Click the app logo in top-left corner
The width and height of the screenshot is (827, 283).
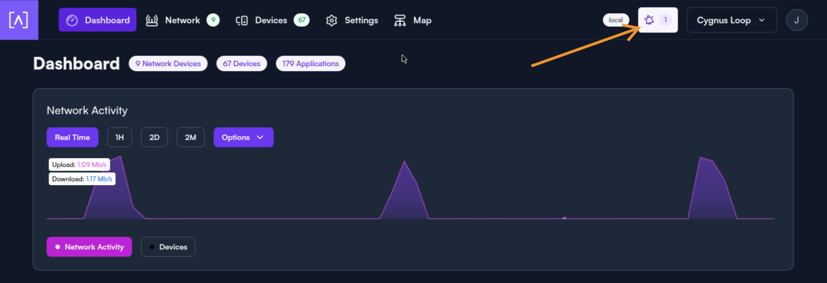click(x=19, y=20)
